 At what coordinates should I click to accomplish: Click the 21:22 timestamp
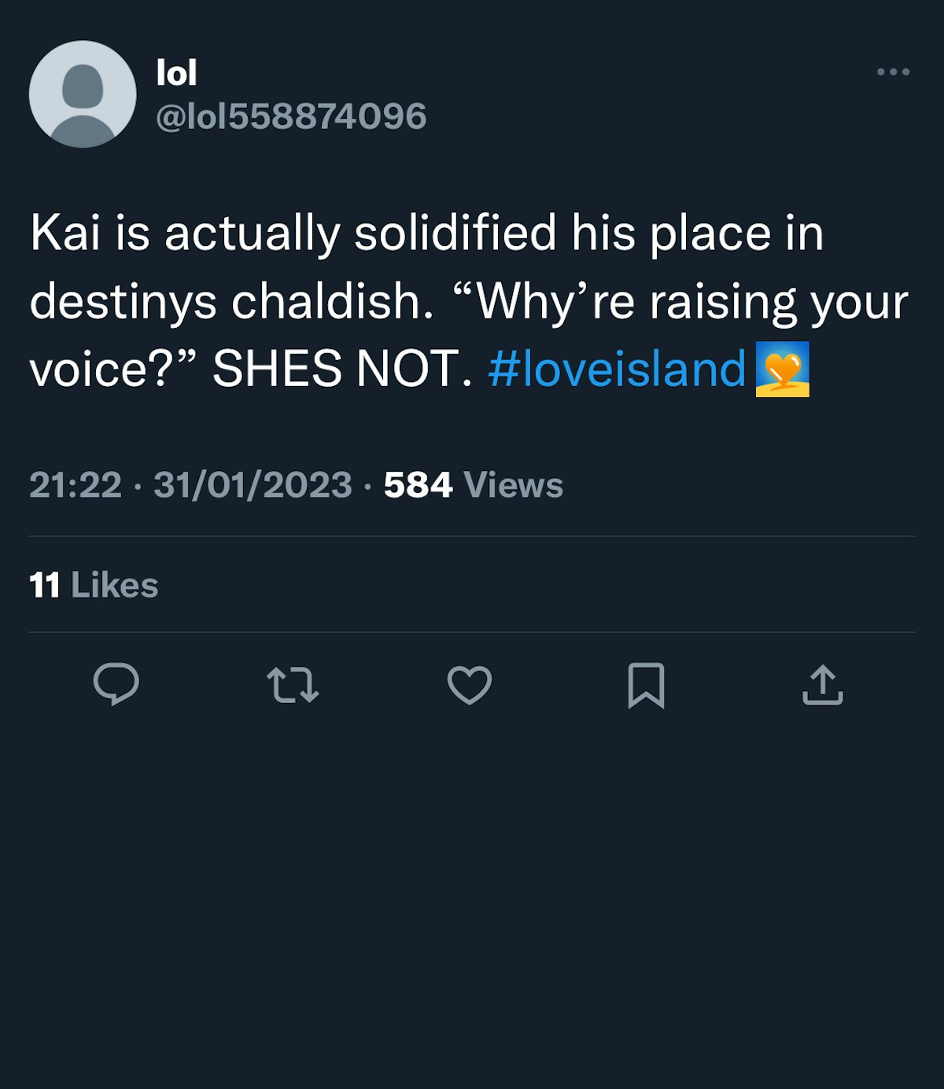click(76, 485)
